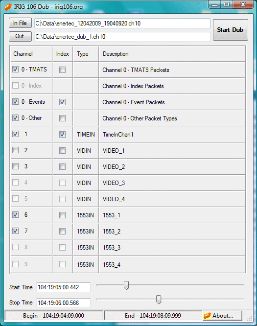
Task: Click the Stop Time text box
Action: click(64, 303)
